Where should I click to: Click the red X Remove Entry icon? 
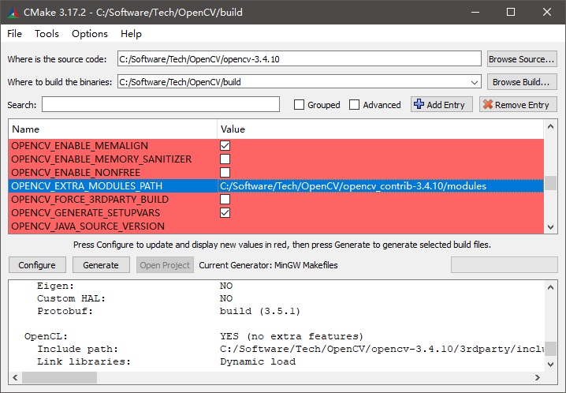488,104
